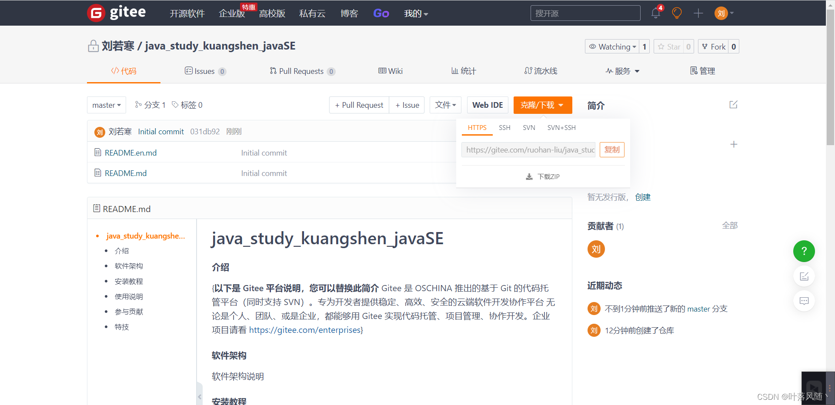This screenshot has width=835, height=405.
Task: Collapse the README table of contents sidebar
Action: click(x=200, y=396)
